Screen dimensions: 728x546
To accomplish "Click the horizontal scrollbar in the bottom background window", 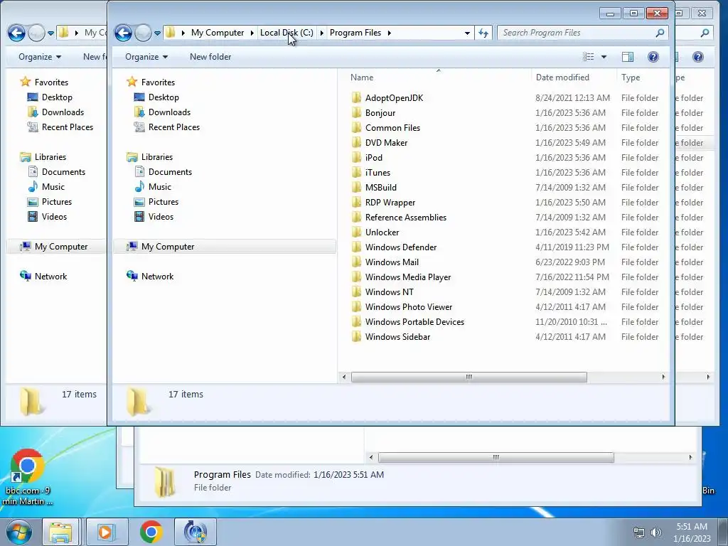I will coord(496,457).
